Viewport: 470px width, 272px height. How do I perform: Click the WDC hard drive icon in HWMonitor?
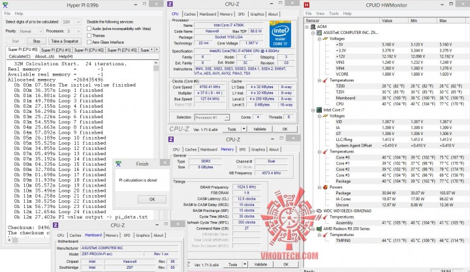[319, 211]
